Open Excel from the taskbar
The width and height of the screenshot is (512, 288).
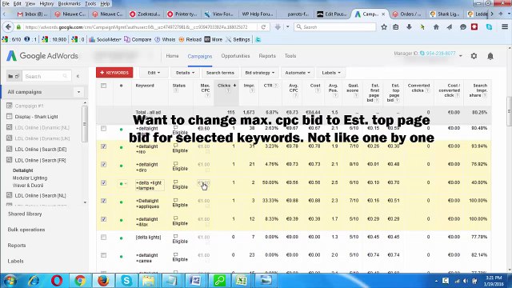click(242, 281)
